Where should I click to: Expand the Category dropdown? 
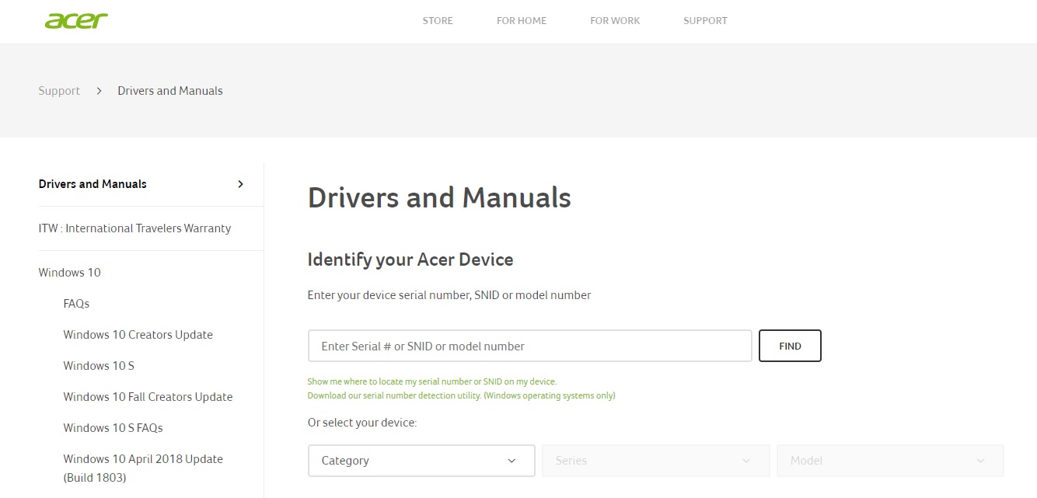coord(421,461)
